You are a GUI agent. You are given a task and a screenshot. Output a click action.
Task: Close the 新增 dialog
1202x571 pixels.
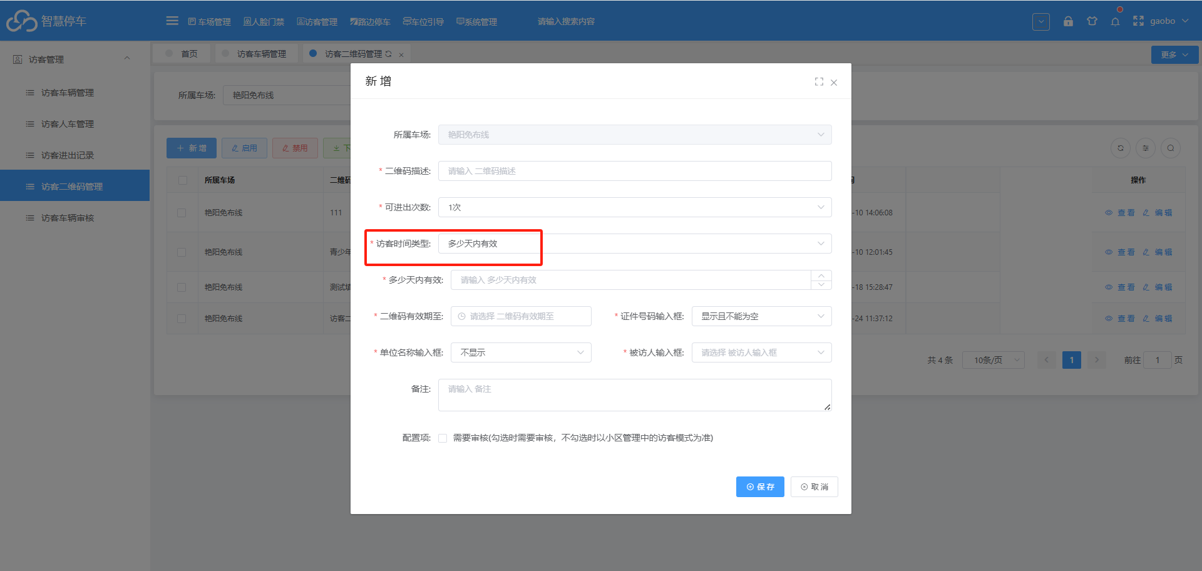pyautogui.click(x=834, y=82)
